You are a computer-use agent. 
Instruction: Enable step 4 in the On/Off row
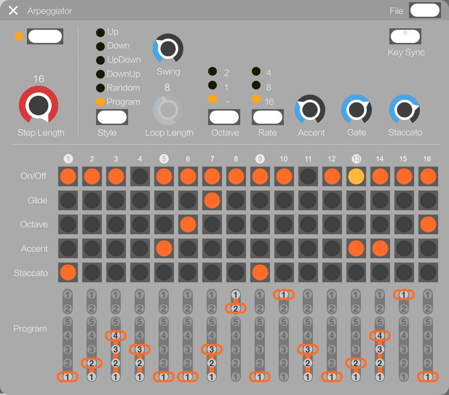click(140, 176)
